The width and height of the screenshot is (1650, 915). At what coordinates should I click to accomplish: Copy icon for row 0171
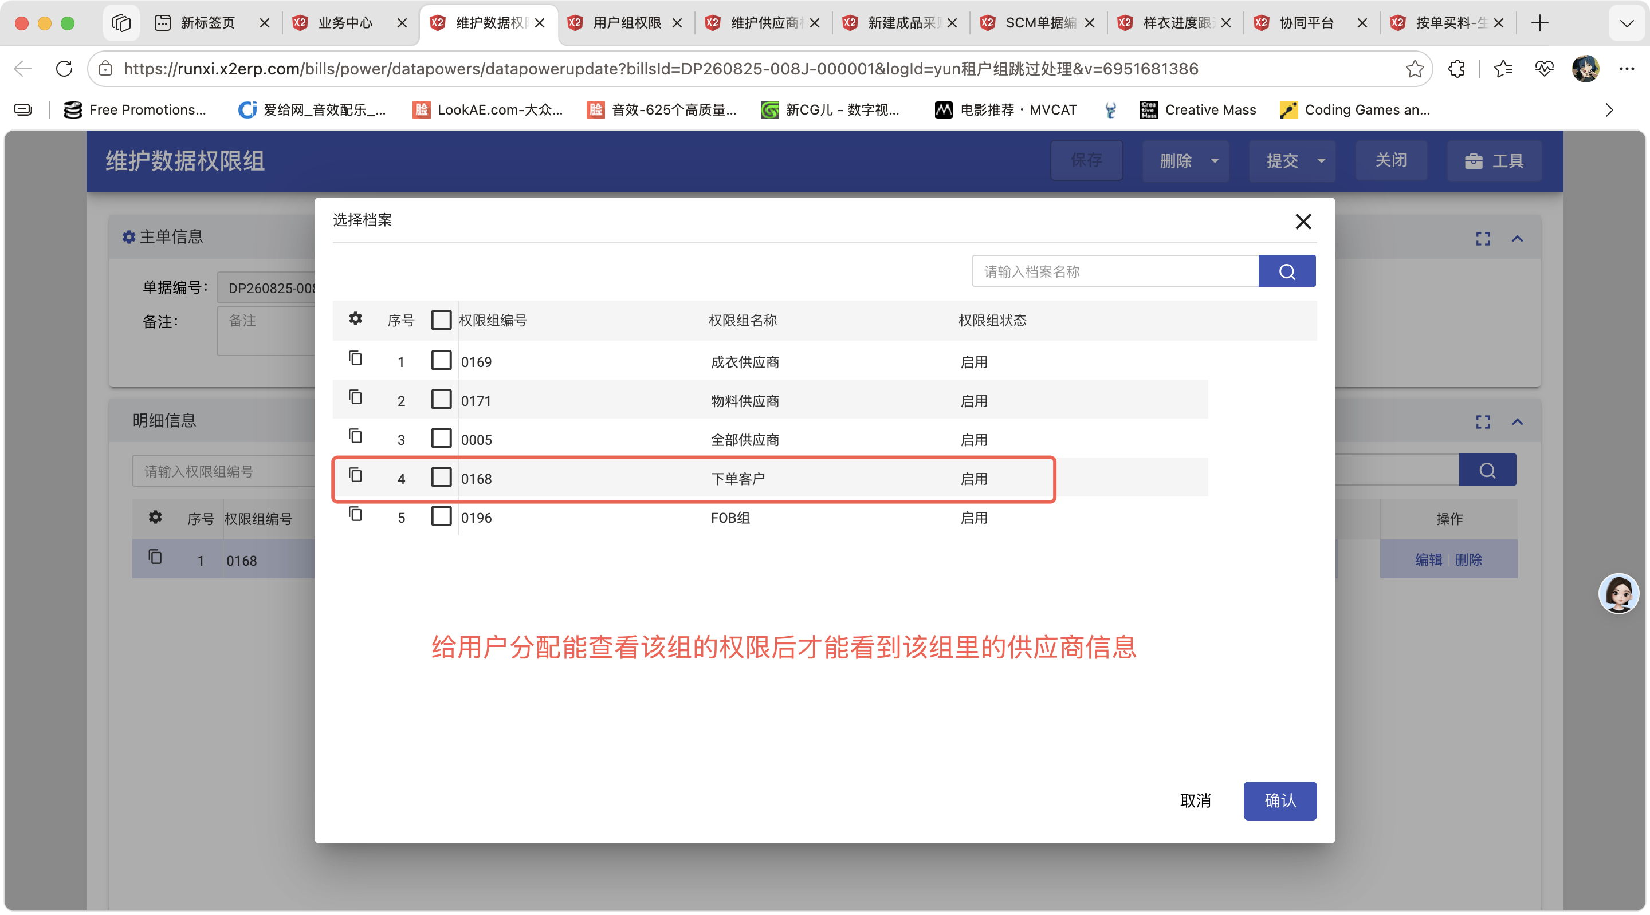point(355,397)
